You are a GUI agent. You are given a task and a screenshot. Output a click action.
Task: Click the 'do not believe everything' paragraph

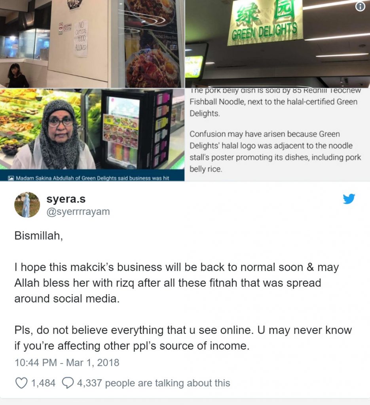[183, 338]
